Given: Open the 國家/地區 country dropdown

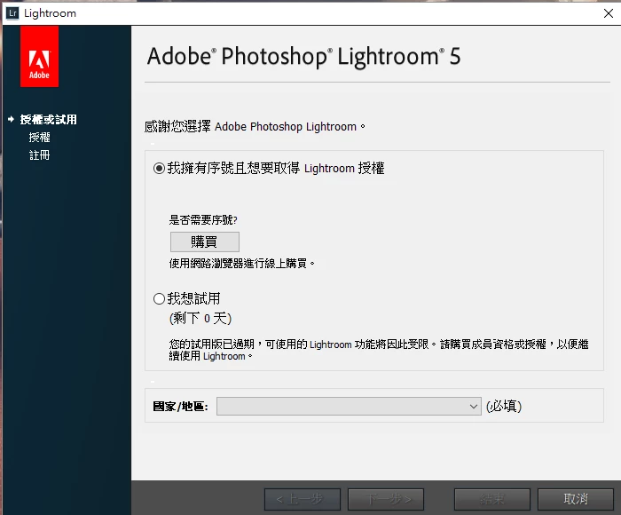Looking at the screenshot, I should click(349, 407).
